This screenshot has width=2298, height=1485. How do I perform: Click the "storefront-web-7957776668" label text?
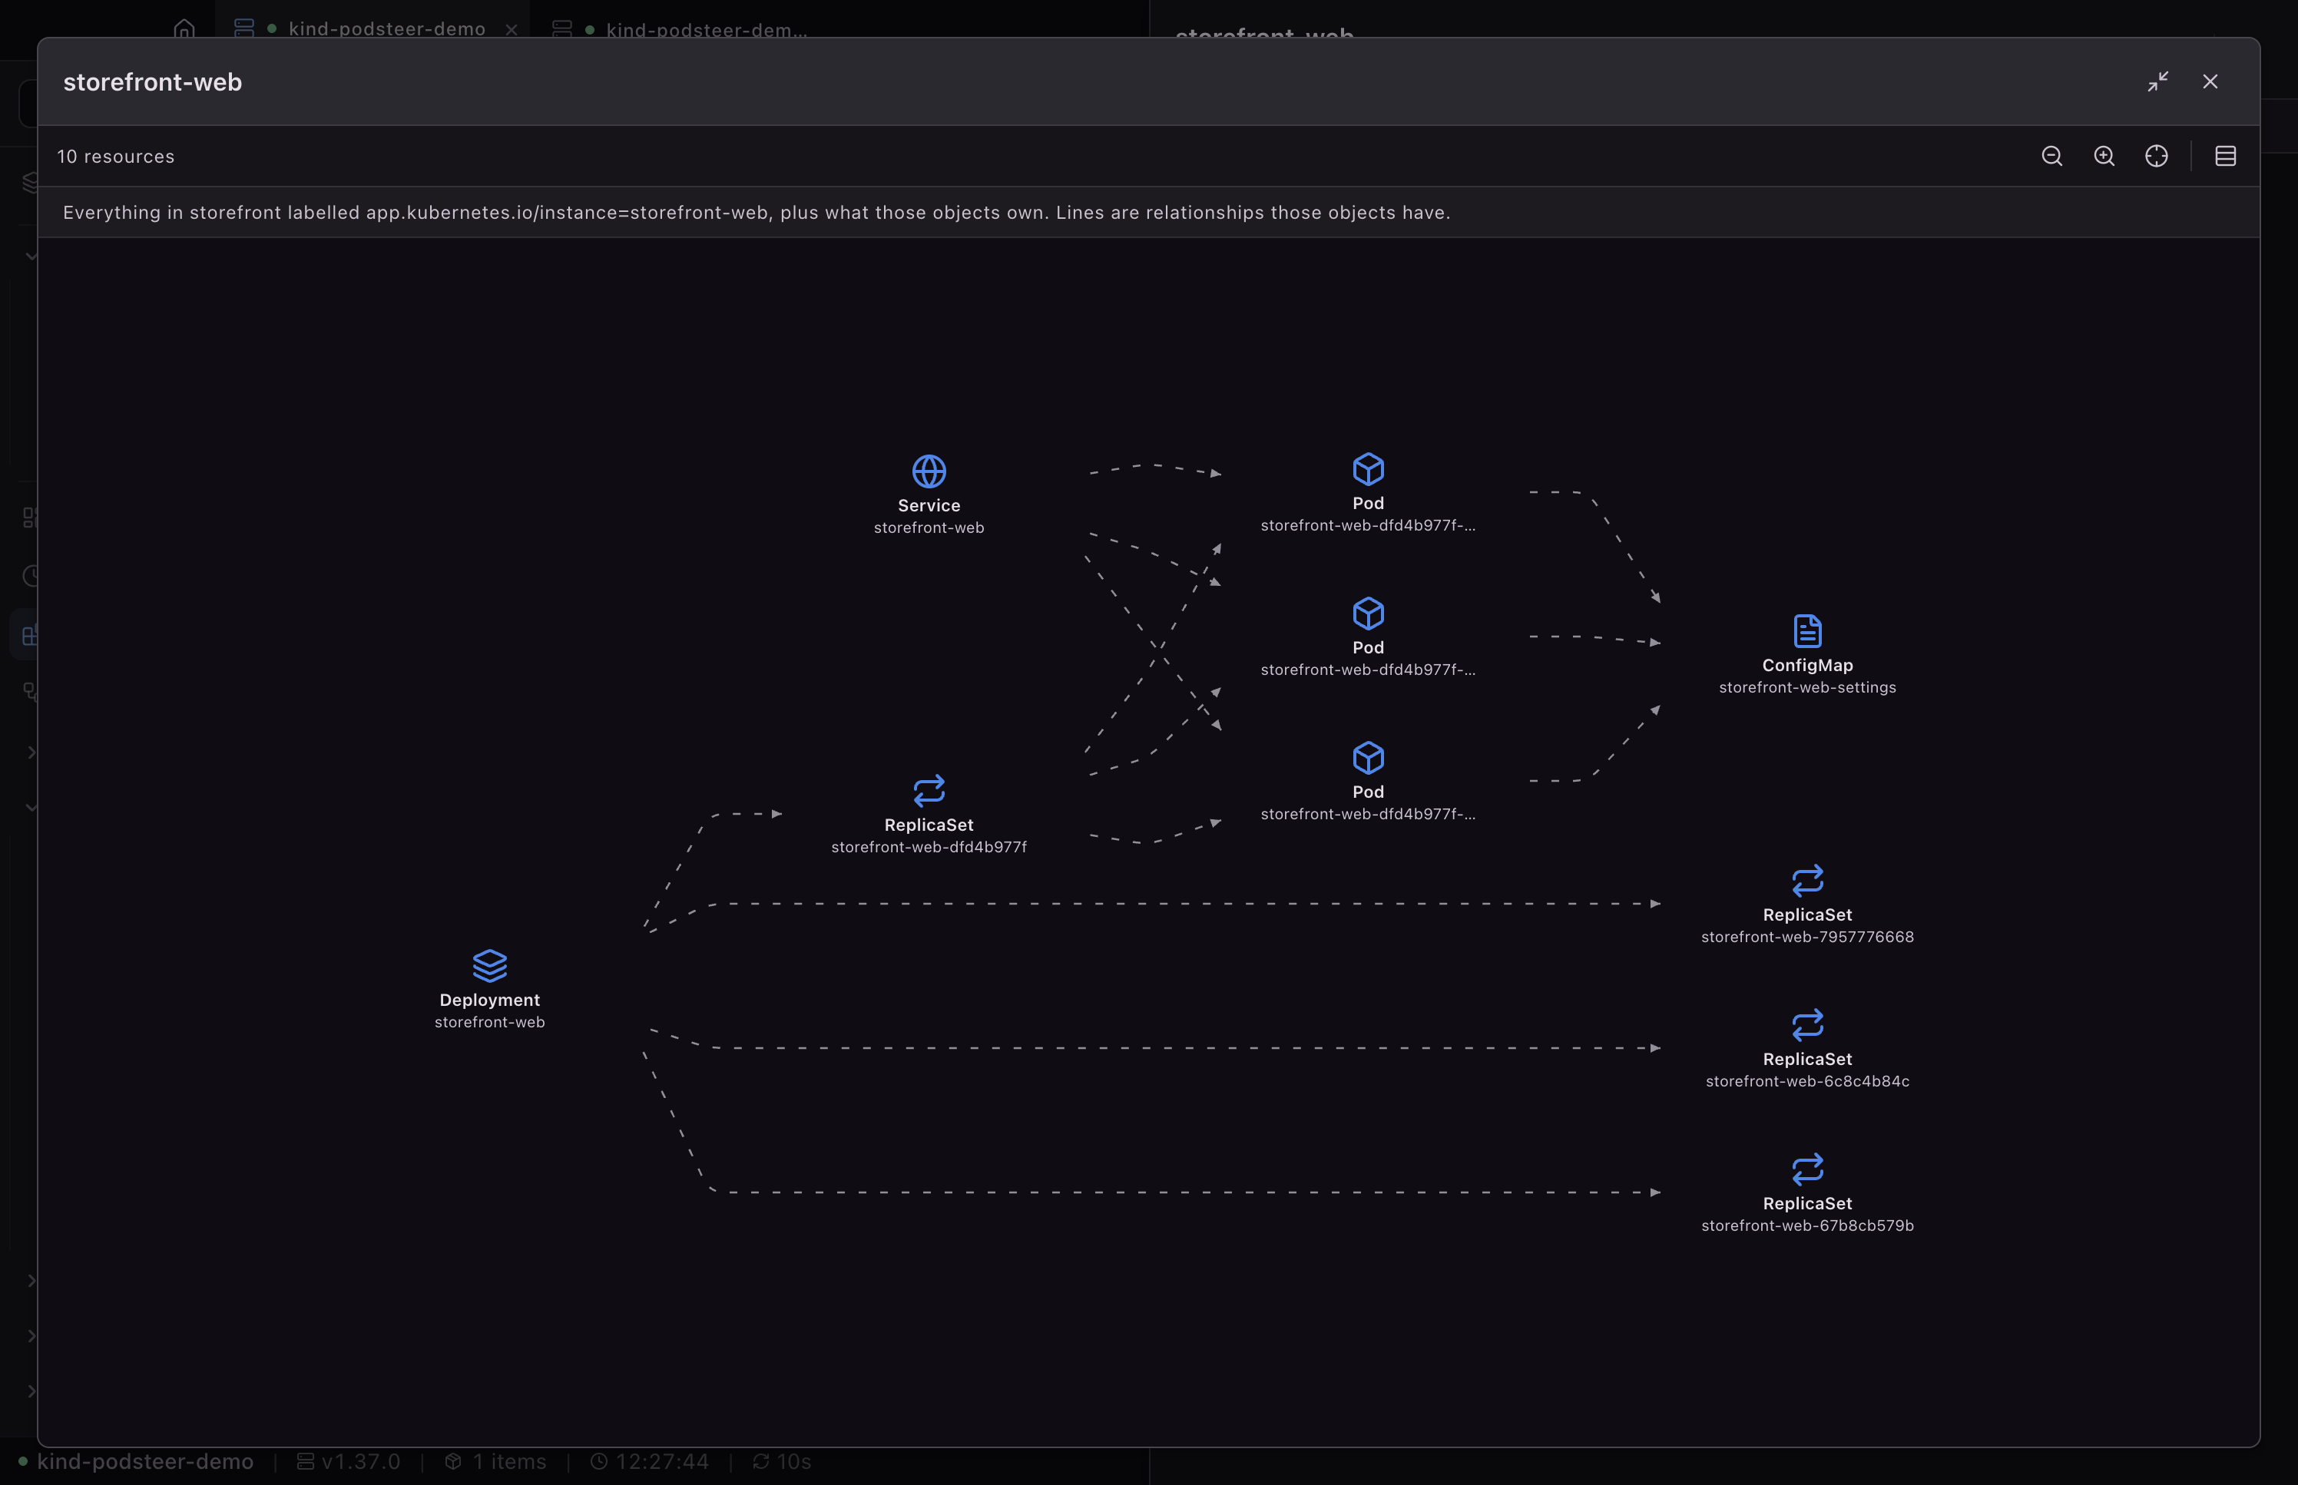(1807, 936)
